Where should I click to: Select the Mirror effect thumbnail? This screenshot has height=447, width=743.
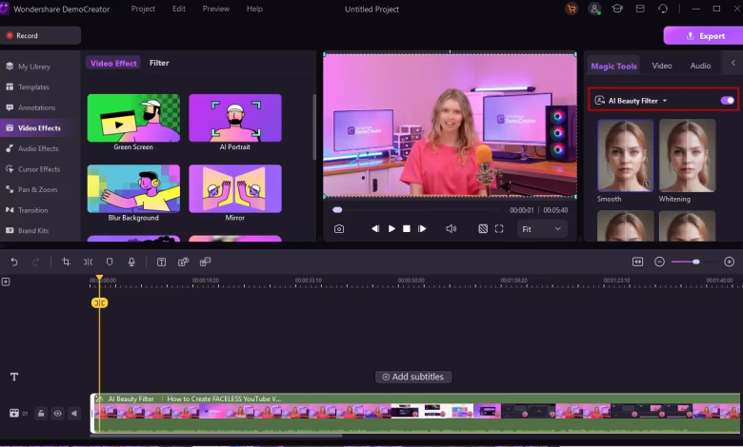(x=235, y=188)
